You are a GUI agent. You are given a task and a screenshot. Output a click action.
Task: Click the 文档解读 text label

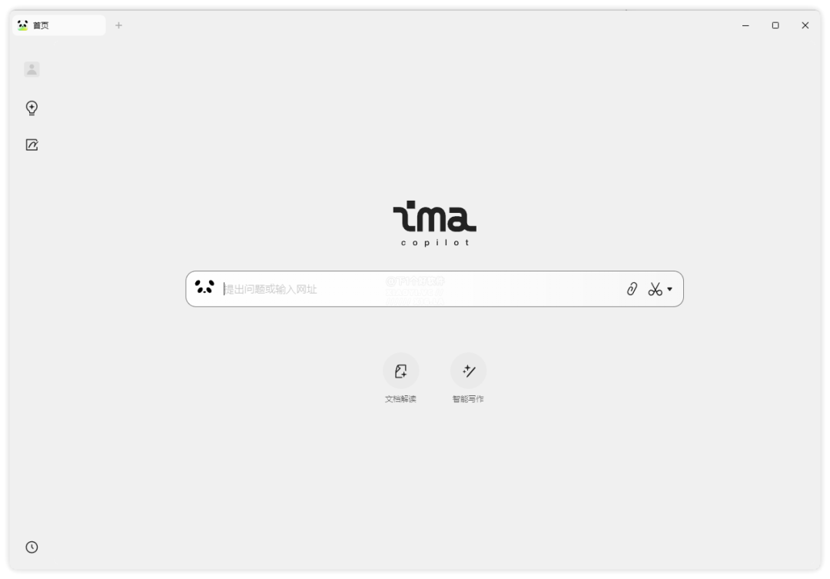click(x=400, y=399)
